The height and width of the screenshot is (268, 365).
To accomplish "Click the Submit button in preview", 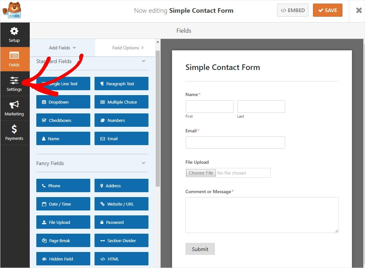I will [200, 249].
